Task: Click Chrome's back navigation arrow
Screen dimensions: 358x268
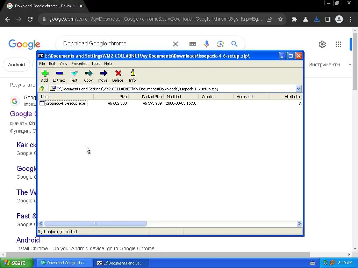Action: point(8,19)
